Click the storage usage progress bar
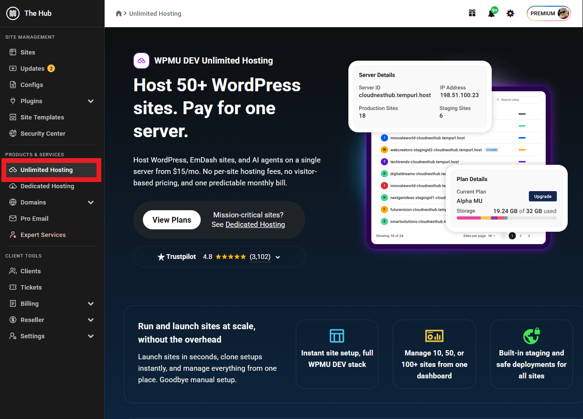Image resolution: width=583 pixels, height=419 pixels. point(507,218)
